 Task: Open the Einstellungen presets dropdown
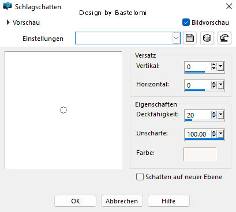click(x=176, y=38)
